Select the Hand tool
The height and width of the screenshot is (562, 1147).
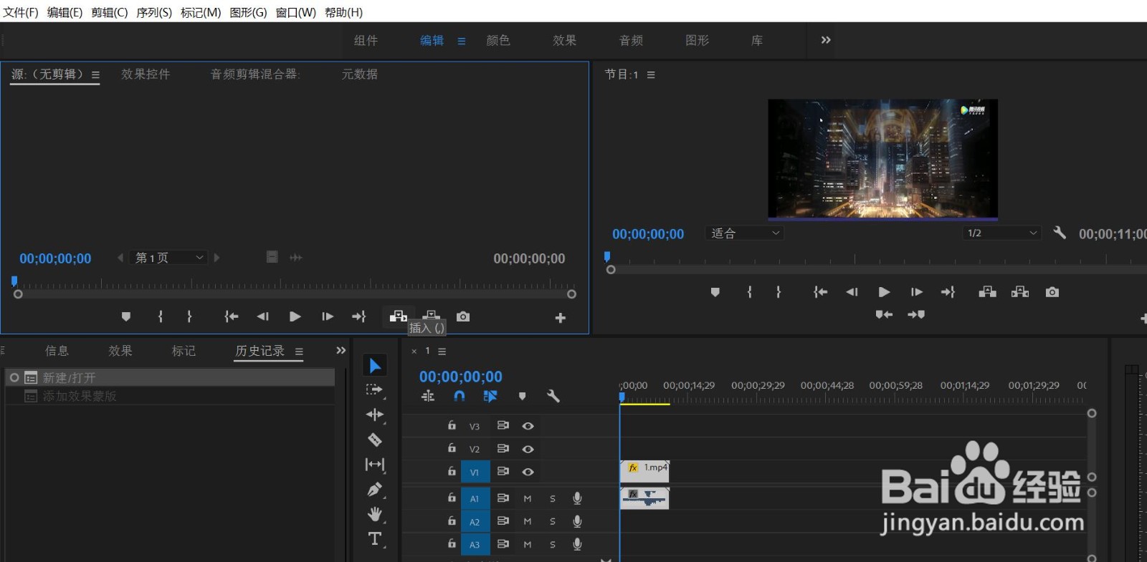(374, 514)
